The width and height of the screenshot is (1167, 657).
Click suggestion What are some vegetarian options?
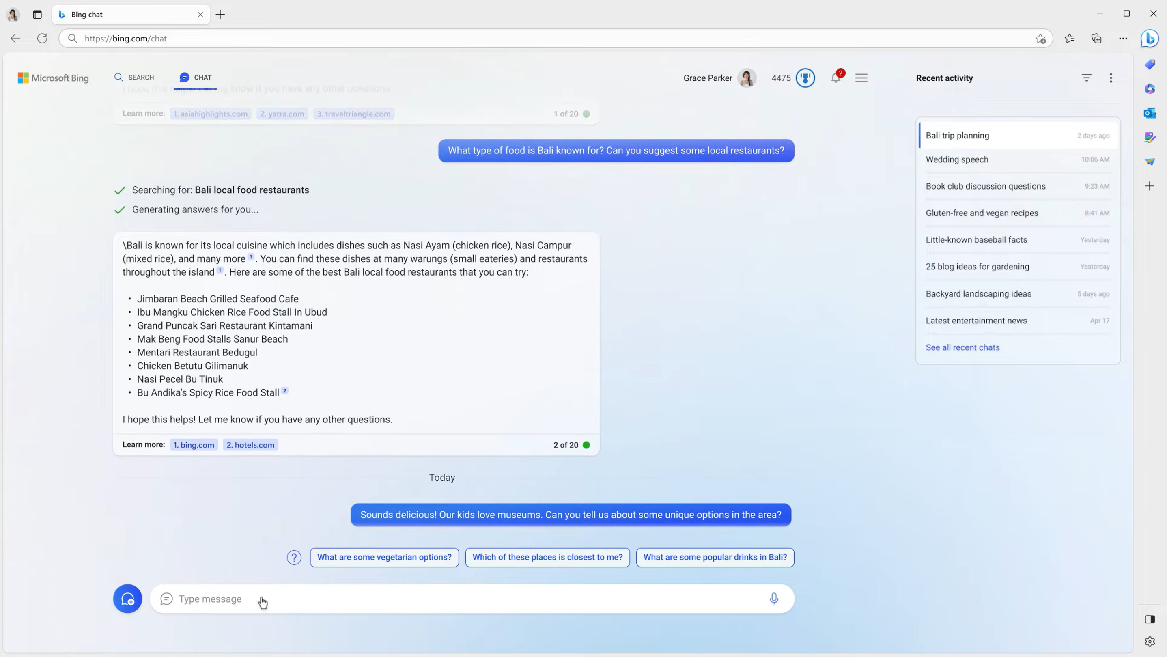click(384, 557)
